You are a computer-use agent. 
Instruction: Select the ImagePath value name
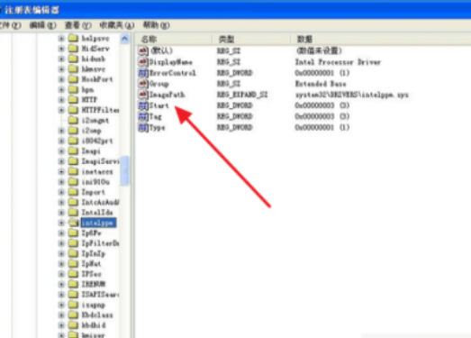167,95
